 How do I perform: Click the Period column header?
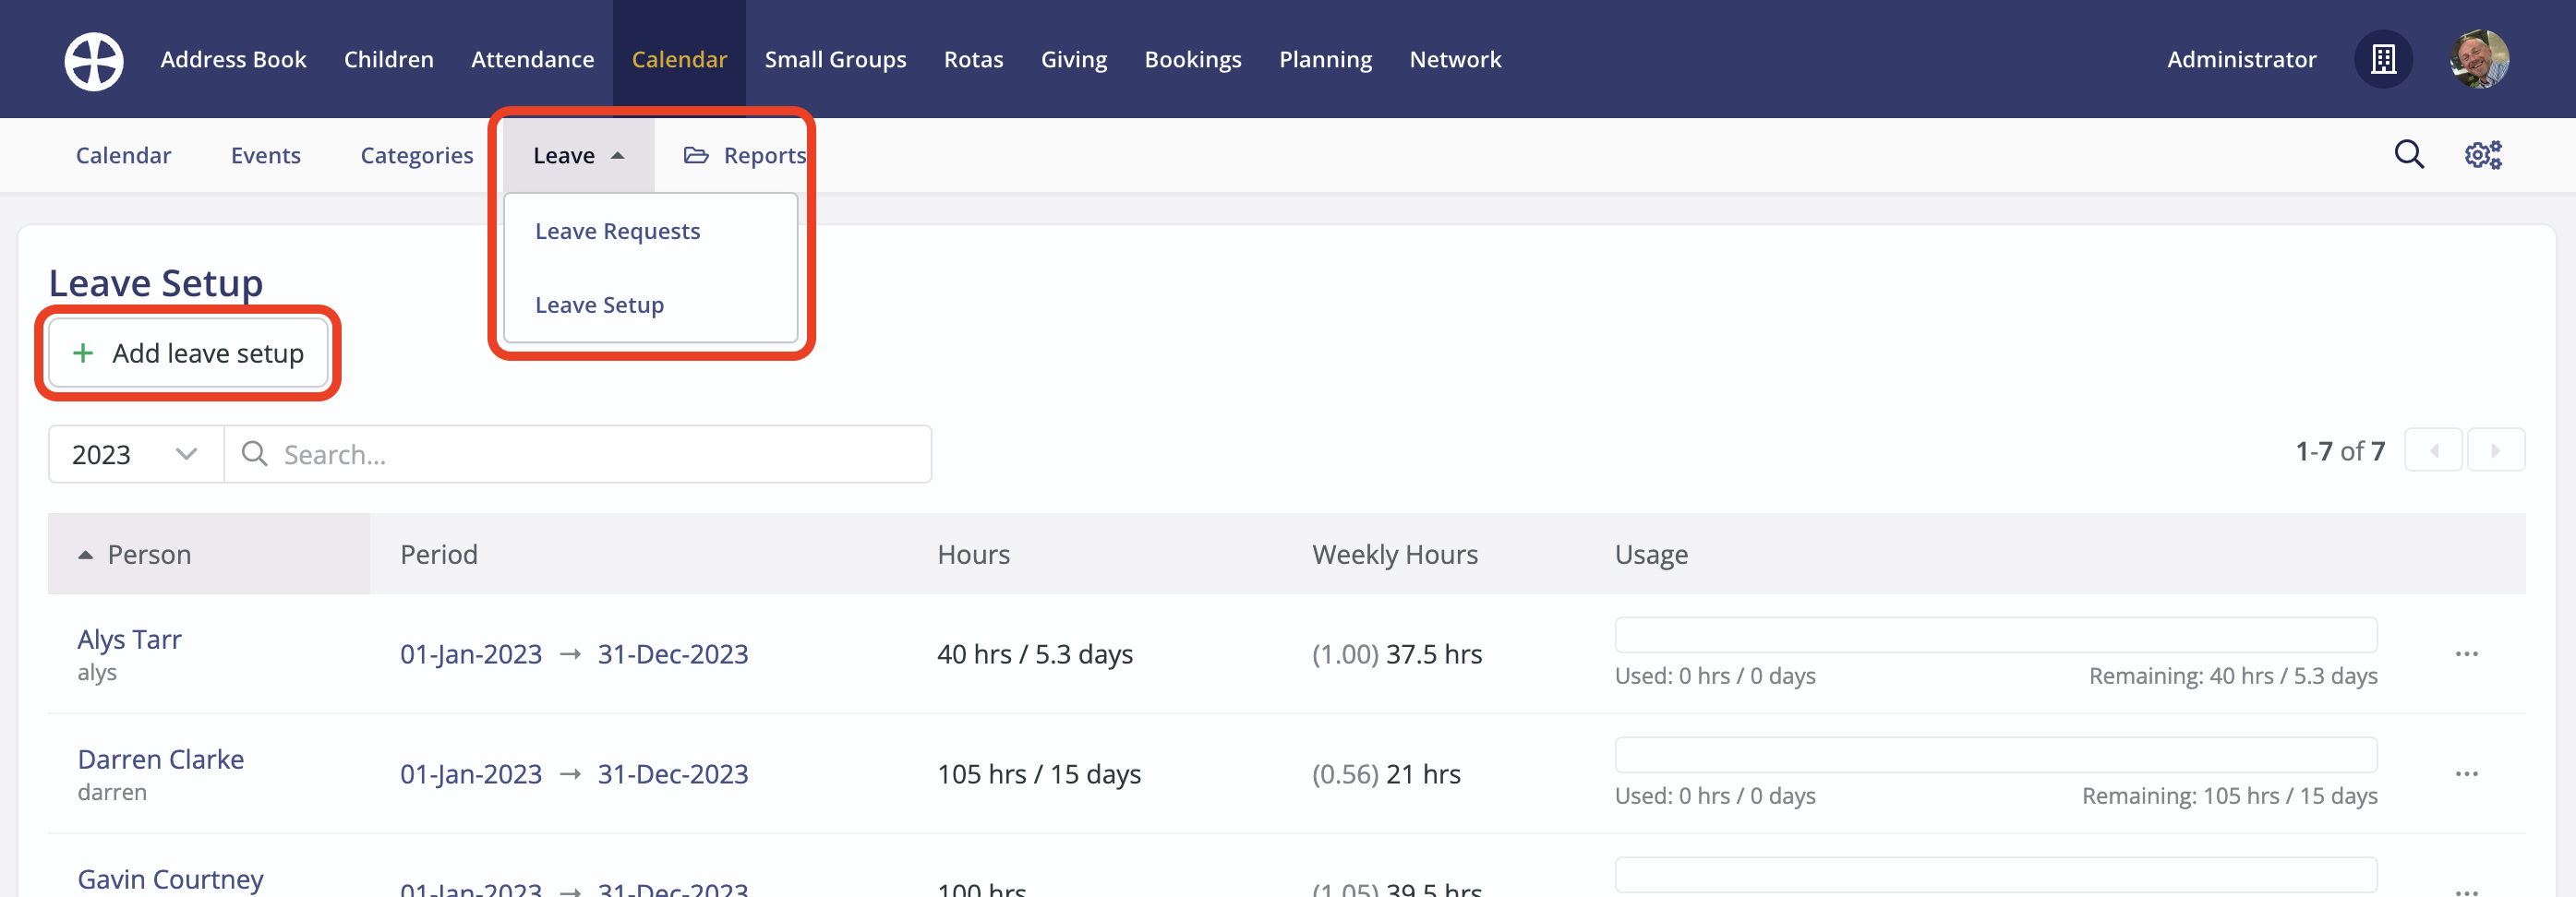(x=439, y=554)
